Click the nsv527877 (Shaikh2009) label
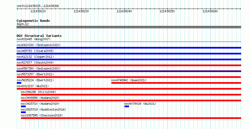This screenshot has height=129, width=249. 35,63
